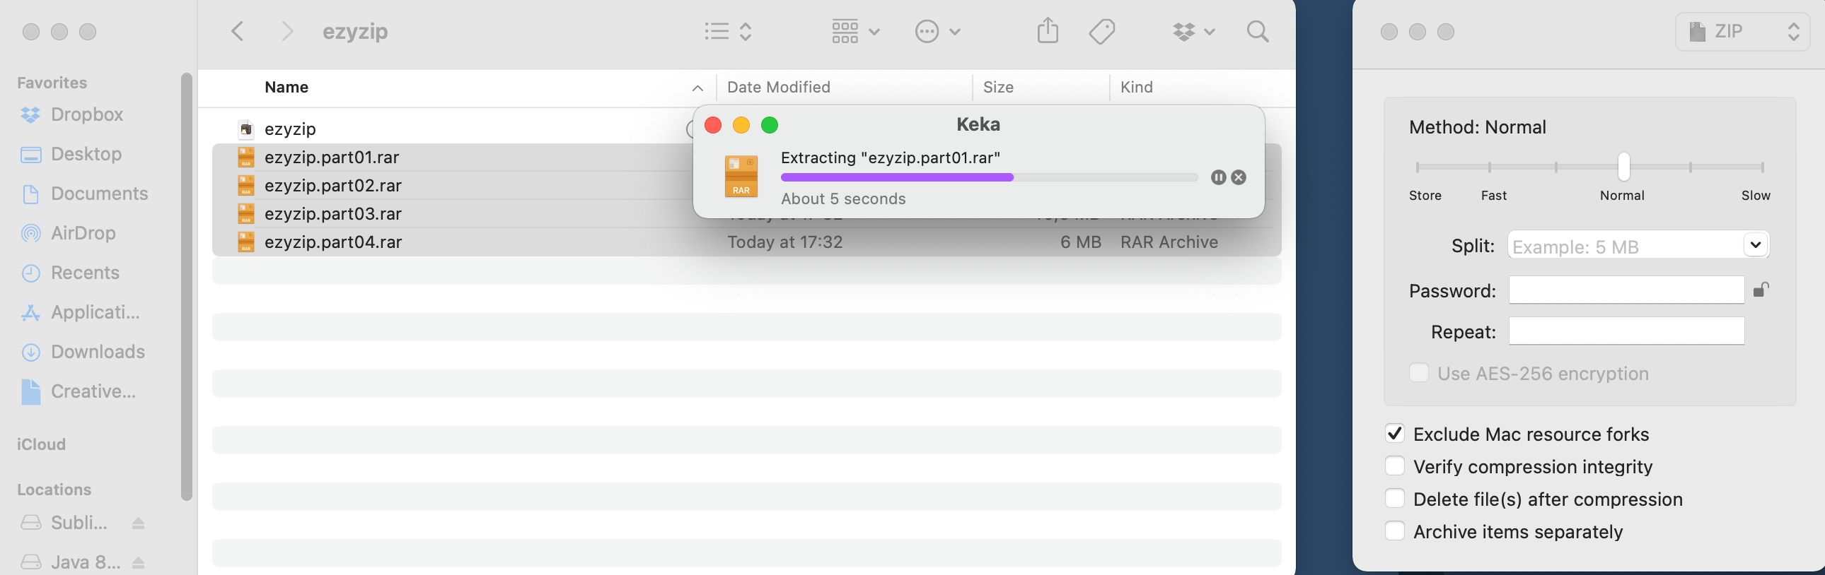Click the RAR archive icon in Keka dialog
The height and width of the screenshot is (575, 1825).
point(741,176)
